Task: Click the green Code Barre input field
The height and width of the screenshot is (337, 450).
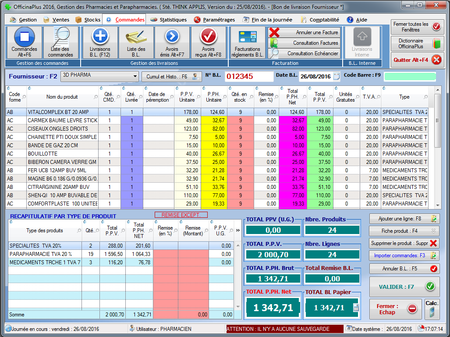Action: [x=410, y=76]
